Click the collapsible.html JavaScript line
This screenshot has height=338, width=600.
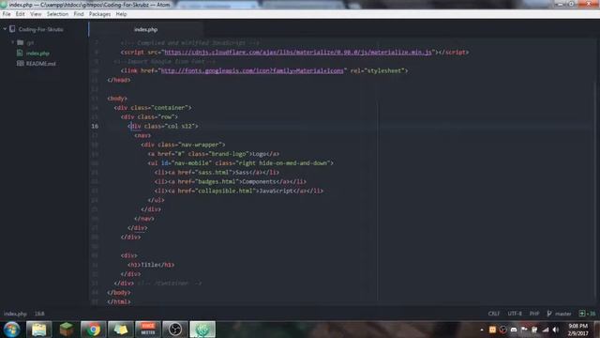coord(239,191)
